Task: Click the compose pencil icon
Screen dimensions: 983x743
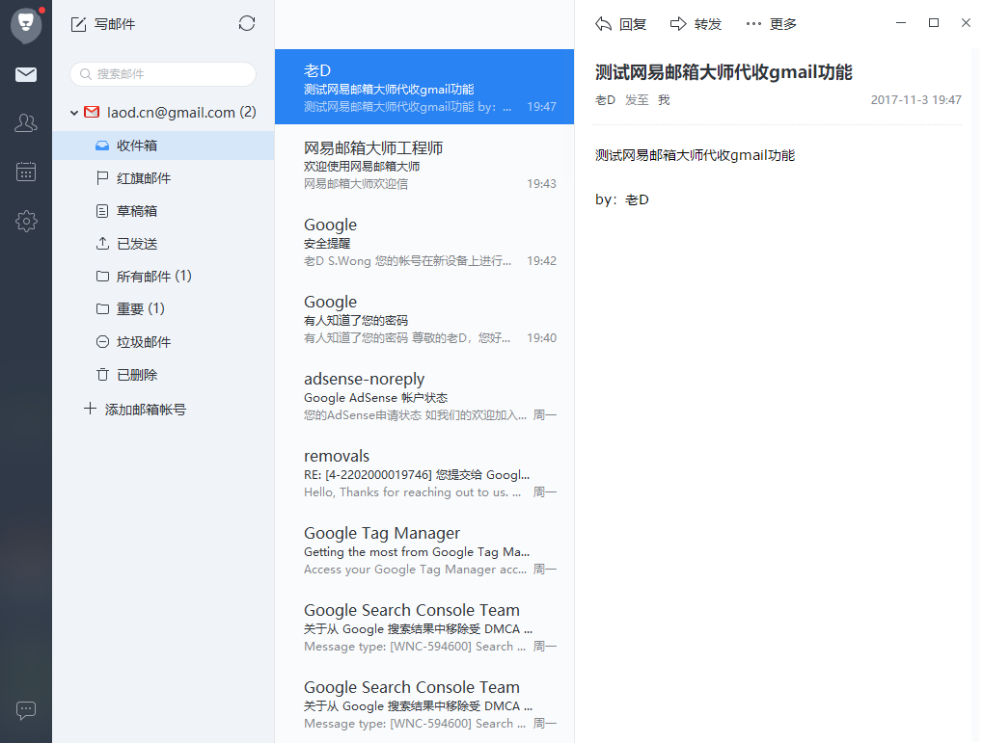Action: [78, 24]
